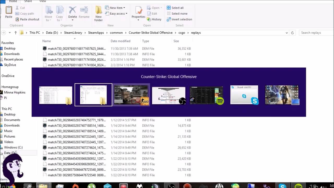Open file History

coord(154,19)
